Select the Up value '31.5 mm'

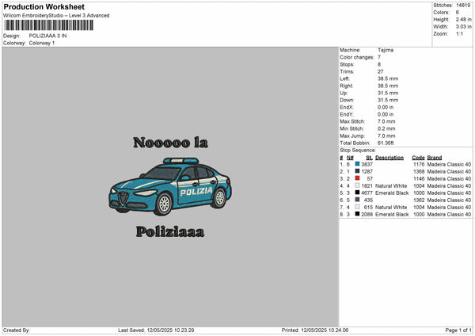388,93
